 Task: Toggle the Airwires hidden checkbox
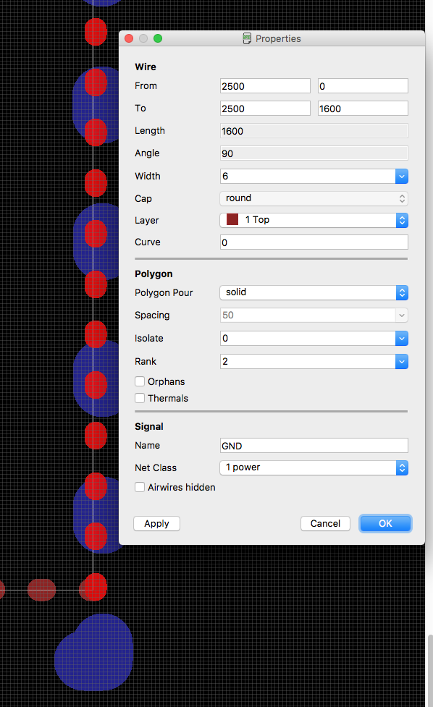click(x=140, y=487)
